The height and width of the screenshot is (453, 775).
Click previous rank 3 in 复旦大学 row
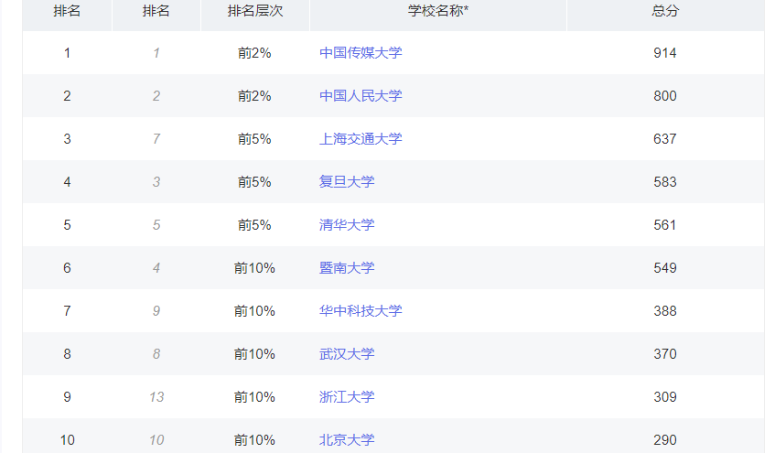156,182
